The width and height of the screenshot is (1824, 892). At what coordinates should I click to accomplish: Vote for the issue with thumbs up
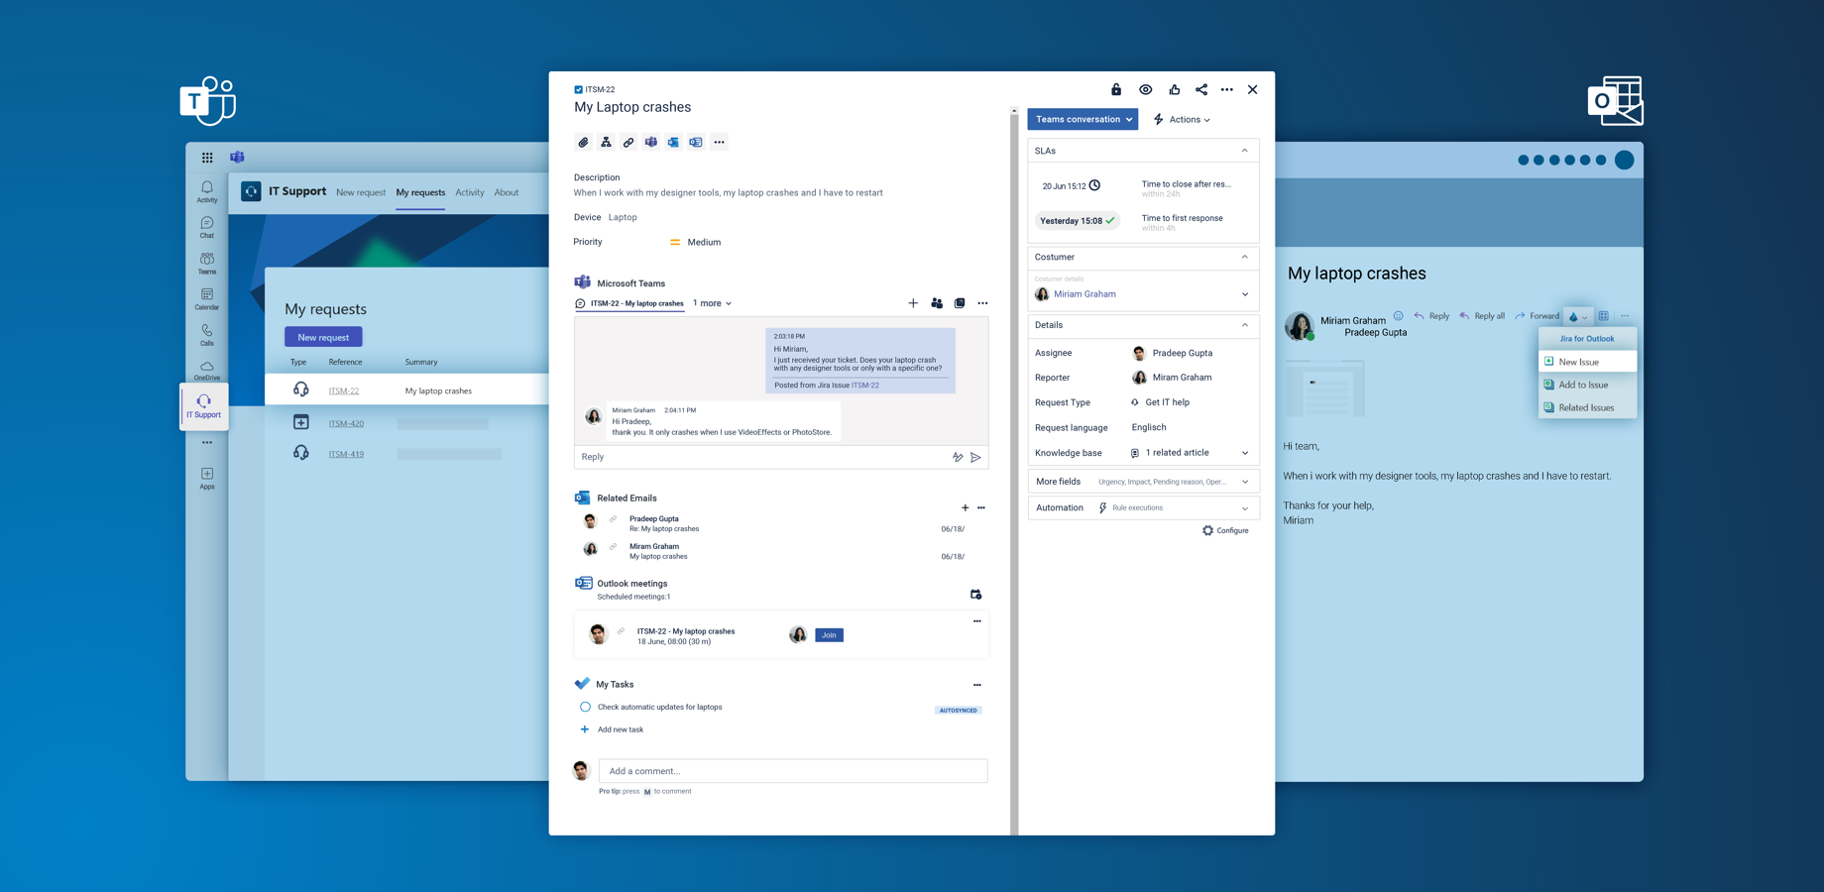1175,90
